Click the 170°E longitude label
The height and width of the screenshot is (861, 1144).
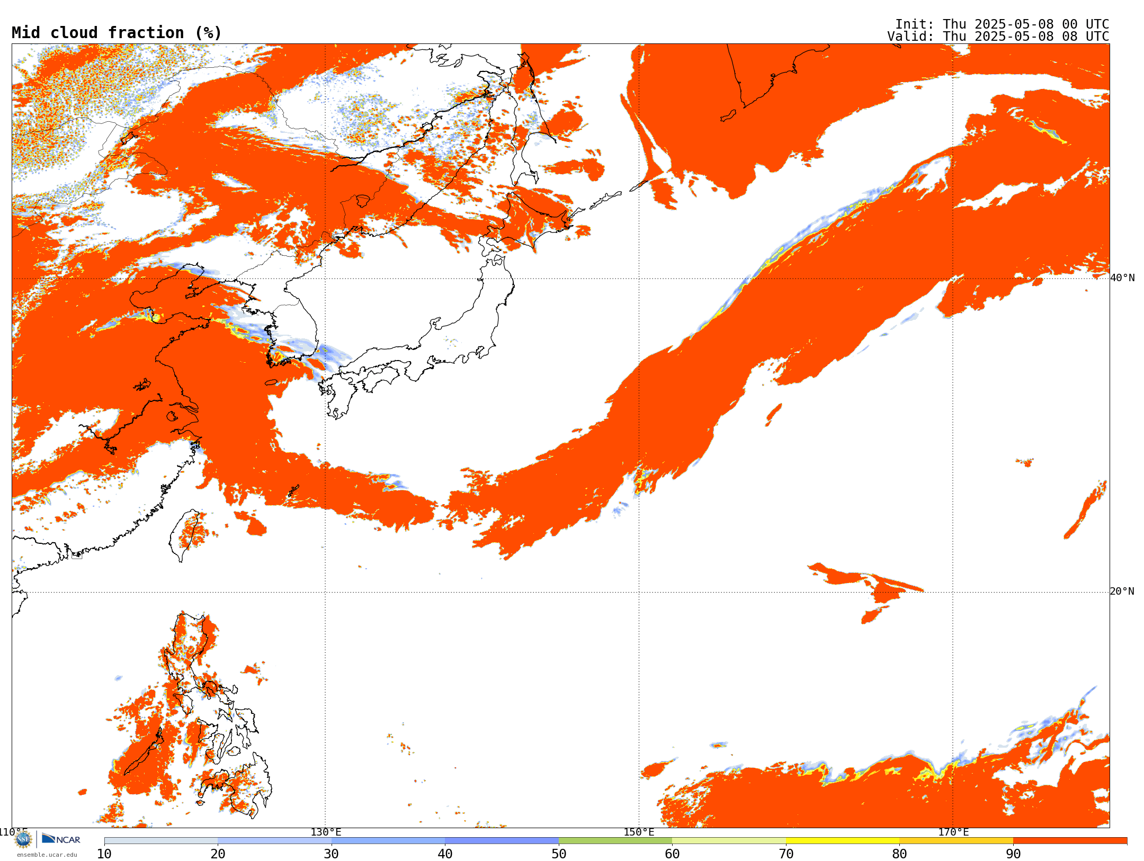pos(953,832)
